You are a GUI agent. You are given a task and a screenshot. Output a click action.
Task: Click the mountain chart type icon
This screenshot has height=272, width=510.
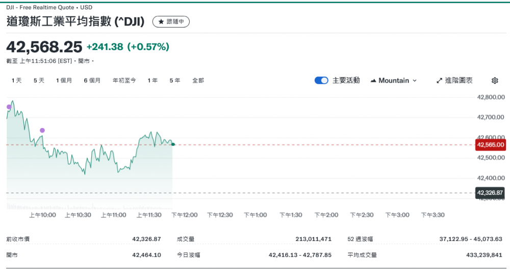(373, 81)
